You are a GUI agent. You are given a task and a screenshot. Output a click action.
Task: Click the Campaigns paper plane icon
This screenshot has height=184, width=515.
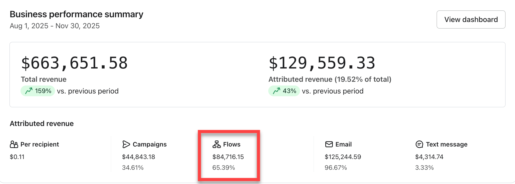(x=126, y=144)
